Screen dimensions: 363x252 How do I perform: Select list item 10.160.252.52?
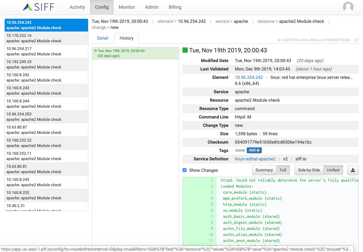pos(46,143)
